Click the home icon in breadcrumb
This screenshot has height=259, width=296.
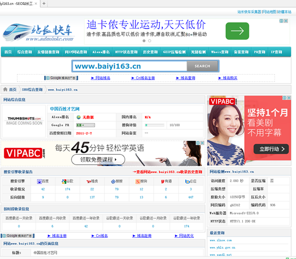[x=5, y=90]
